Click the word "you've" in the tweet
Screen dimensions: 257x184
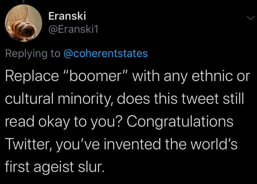pos(78,144)
